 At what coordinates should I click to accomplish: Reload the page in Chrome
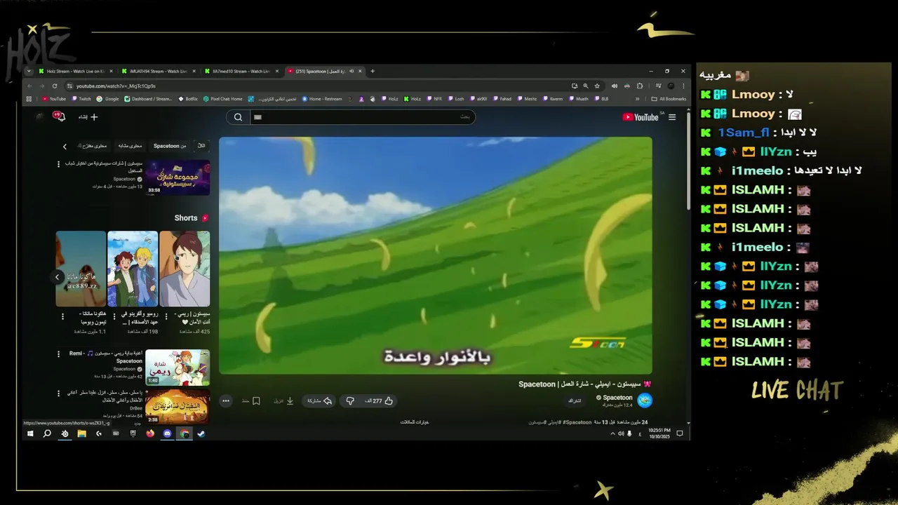pos(55,86)
